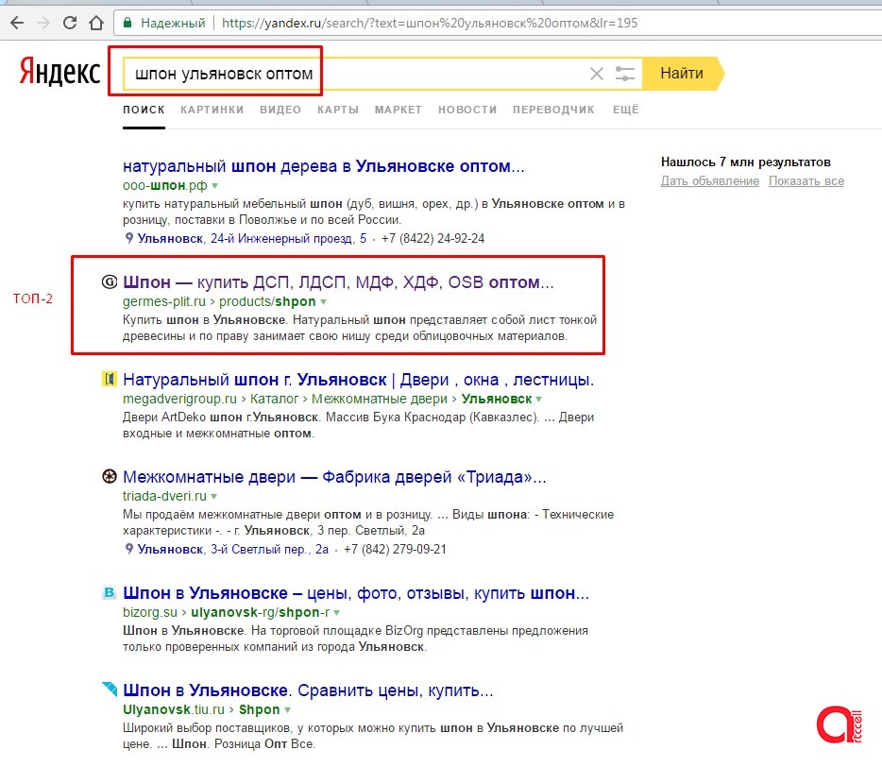
Task: Click map pin beside 3-й Светлый пер. address
Action: pyautogui.click(x=128, y=549)
